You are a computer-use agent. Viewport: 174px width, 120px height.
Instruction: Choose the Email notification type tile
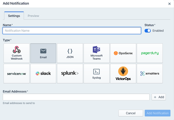pos(43,53)
